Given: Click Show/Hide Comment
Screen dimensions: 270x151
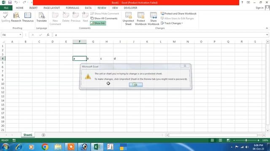Looking at the screenshot, I should click(105, 13).
